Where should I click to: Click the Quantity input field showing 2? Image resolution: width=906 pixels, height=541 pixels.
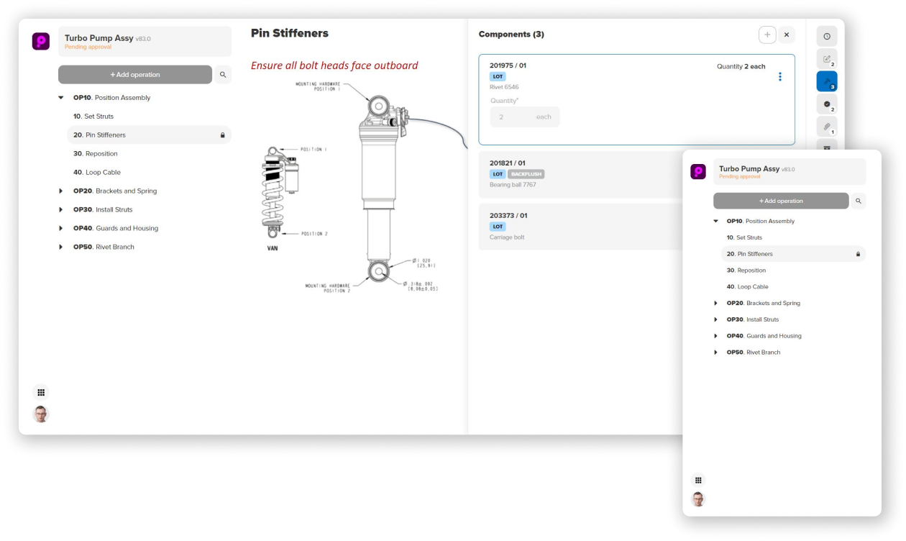pyautogui.click(x=525, y=117)
